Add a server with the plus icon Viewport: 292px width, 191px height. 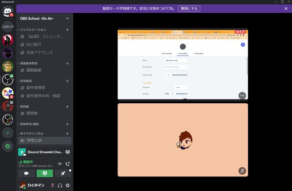(x=8, y=133)
